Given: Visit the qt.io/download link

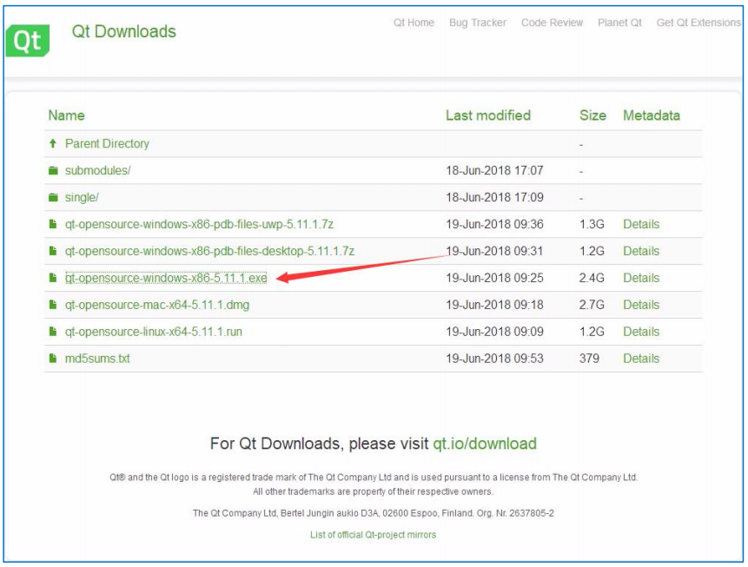Looking at the screenshot, I should 485,444.
